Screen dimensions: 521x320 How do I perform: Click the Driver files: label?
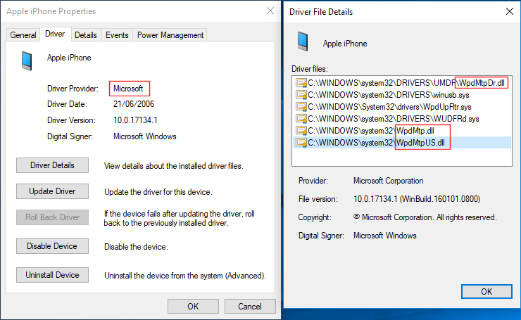click(310, 69)
